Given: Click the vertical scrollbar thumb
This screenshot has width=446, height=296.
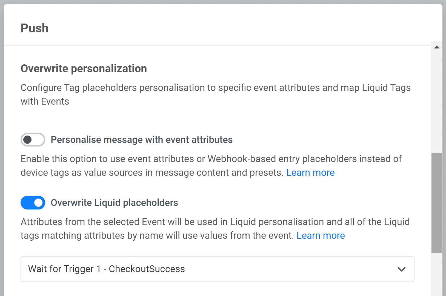Looking at the screenshot, I should pyautogui.click(x=437, y=203).
